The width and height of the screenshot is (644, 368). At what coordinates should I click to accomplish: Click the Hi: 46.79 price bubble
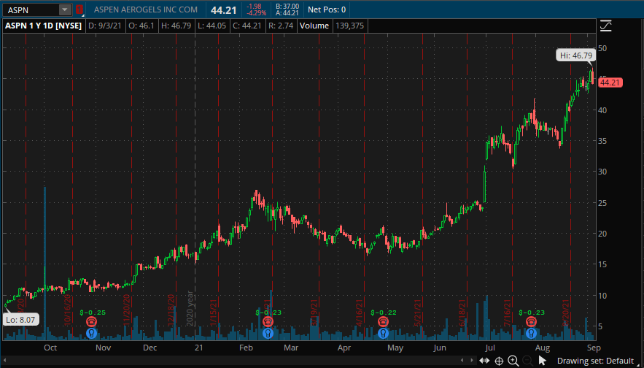(x=576, y=55)
